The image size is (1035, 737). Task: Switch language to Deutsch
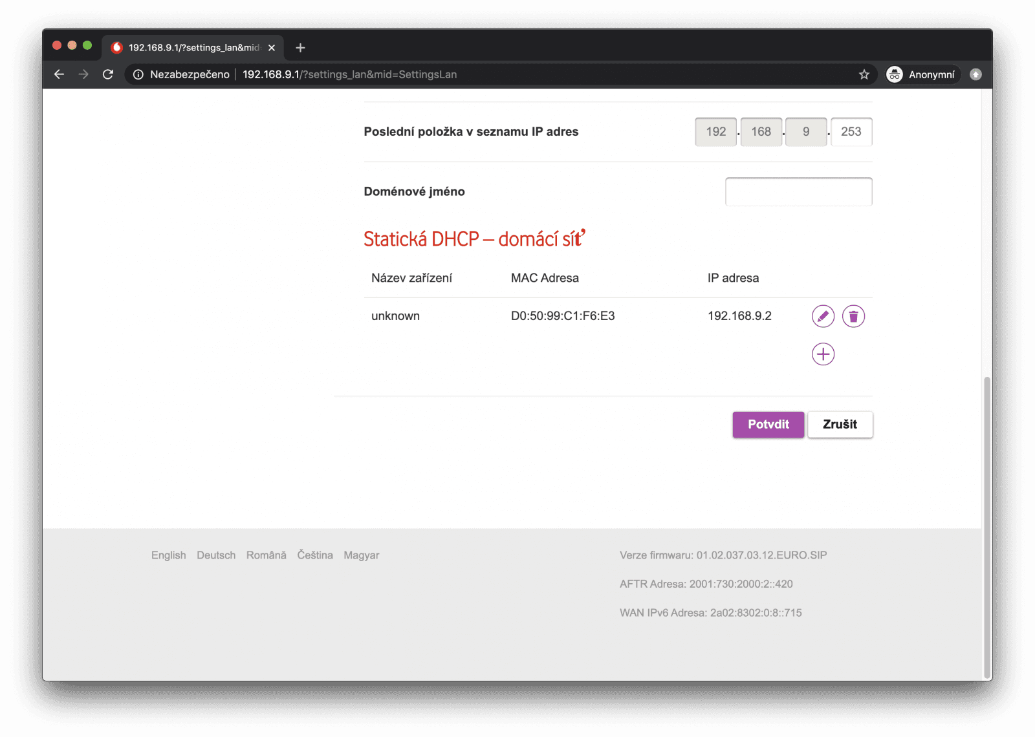coord(216,555)
